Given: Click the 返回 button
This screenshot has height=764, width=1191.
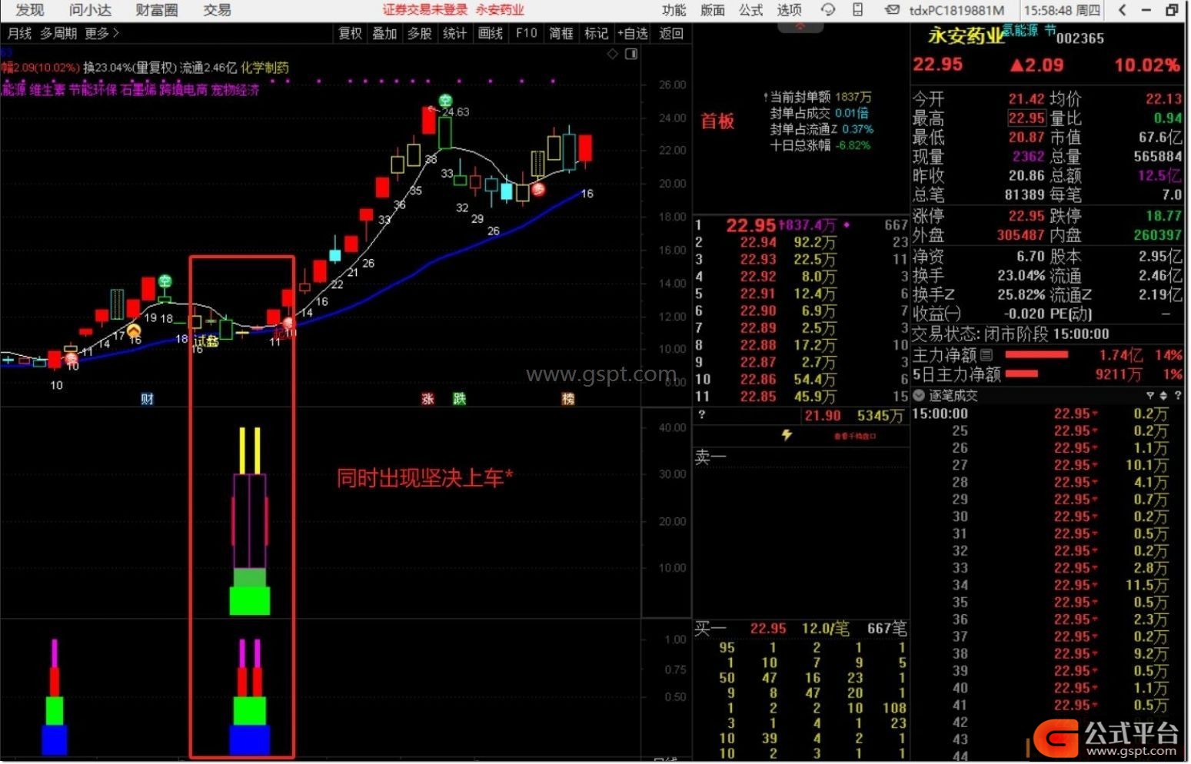Looking at the screenshot, I should pyautogui.click(x=671, y=33).
